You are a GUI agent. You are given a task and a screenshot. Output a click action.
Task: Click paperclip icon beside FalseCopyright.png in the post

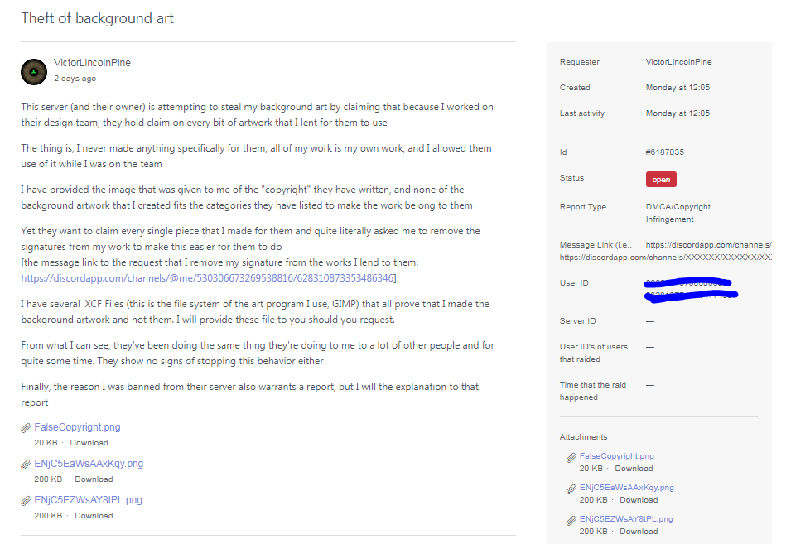[x=26, y=428]
